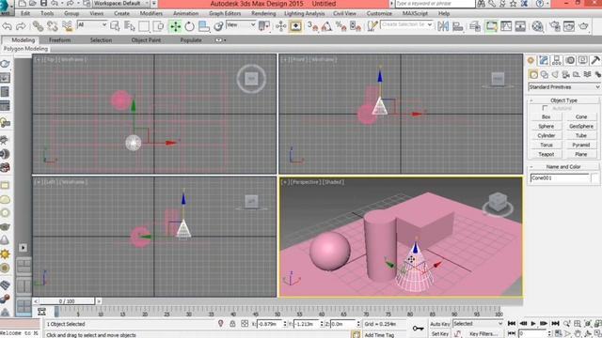Click the GeoSphere primitive button
This screenshot has height=338, width=602.
581,126
